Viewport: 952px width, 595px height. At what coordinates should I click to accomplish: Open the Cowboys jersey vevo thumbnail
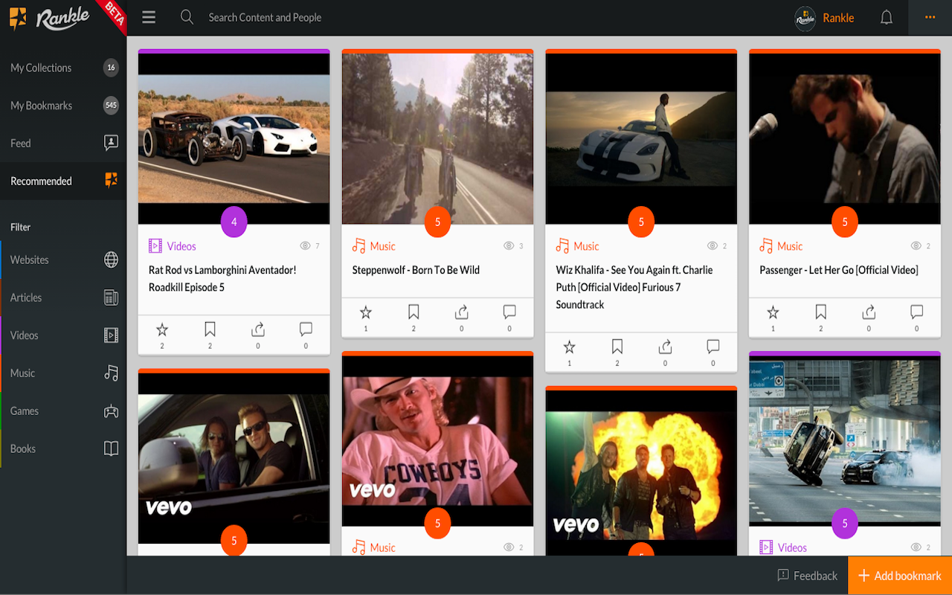pyautogui.click(x=437, y=440)
